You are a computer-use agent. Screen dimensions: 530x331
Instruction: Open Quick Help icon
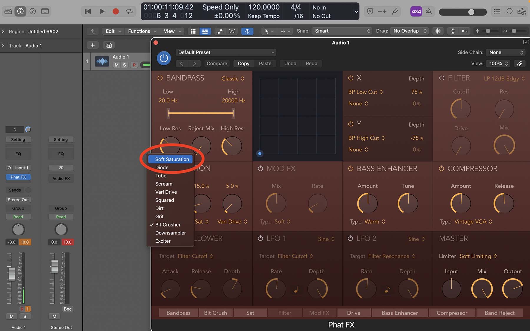click(33, 11)
